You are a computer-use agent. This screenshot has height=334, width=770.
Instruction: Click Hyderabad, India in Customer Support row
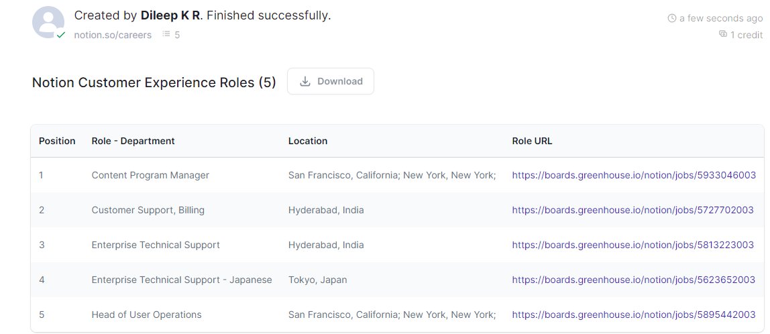326,210
